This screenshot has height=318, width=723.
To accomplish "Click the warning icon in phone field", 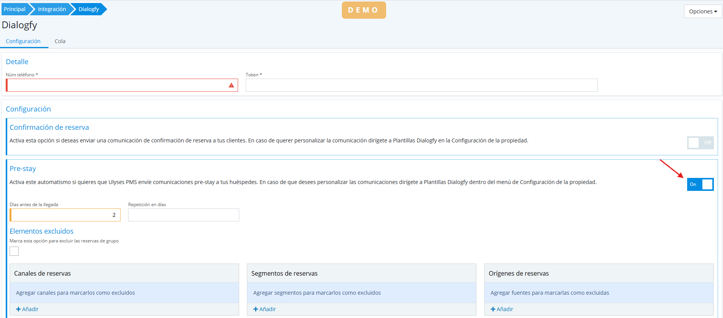I will (231, 86).
